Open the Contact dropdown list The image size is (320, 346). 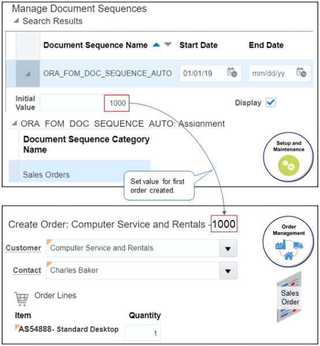pyautogui.click(x=228, y=271)
